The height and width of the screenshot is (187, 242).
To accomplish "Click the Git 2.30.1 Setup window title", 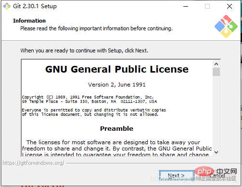I will [35, 6].
